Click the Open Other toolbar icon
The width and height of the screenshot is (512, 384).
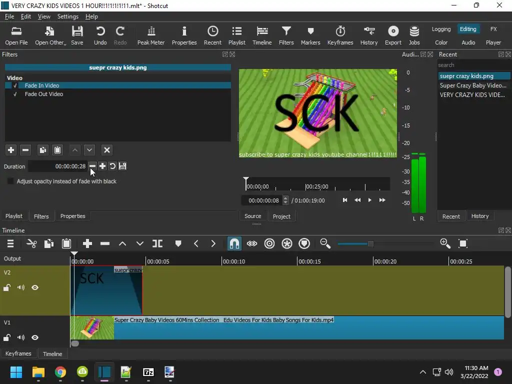pos(50,35)
